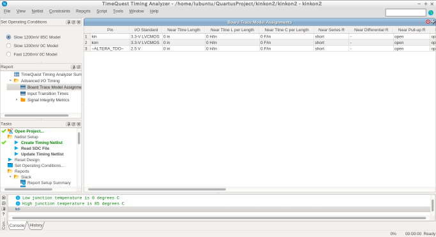Click the info icon on Low junction temperature message

pos(18,198)
